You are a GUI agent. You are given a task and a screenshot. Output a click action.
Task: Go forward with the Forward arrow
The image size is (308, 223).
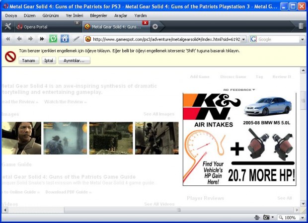(30, 39)
